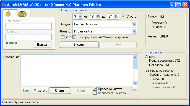Click the 'Найти' search button

click(x=79, y=45)
